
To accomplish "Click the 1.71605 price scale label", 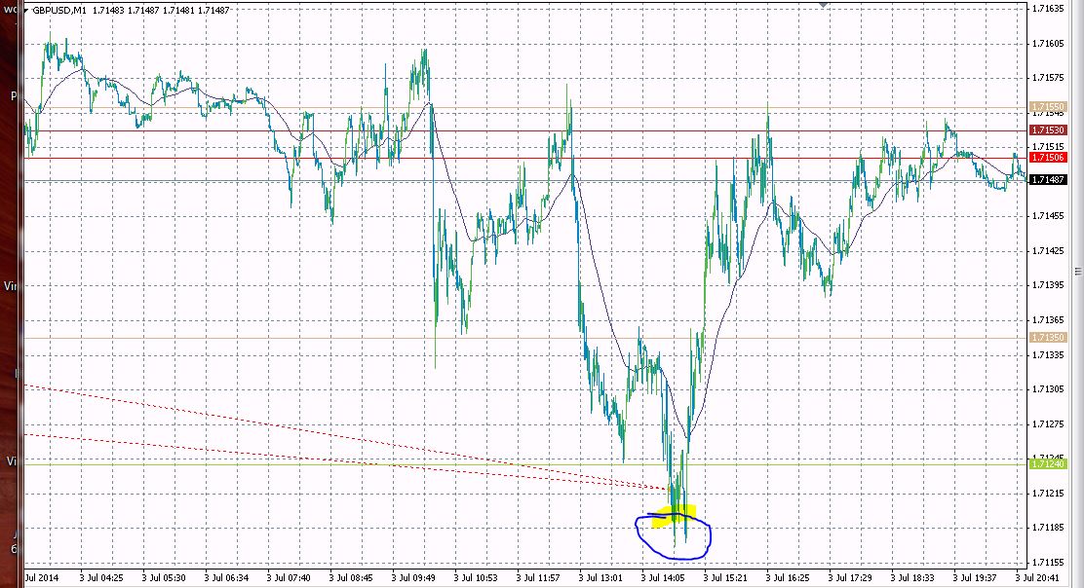I will pos(1048,44).
